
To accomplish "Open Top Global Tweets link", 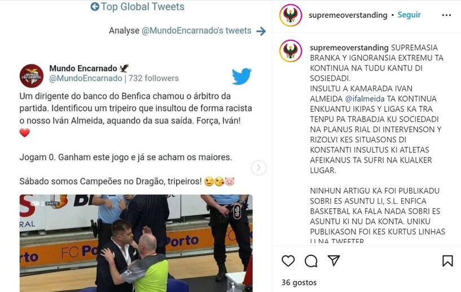I will (x=143, y=6).
